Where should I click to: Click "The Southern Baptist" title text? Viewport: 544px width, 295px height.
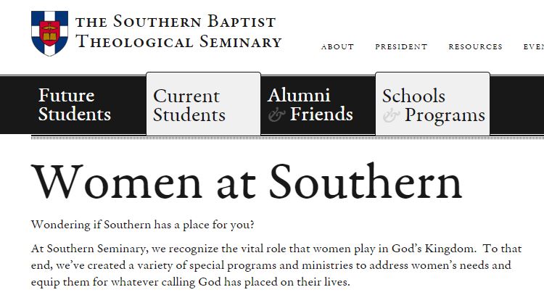click(x=175, y=21)
